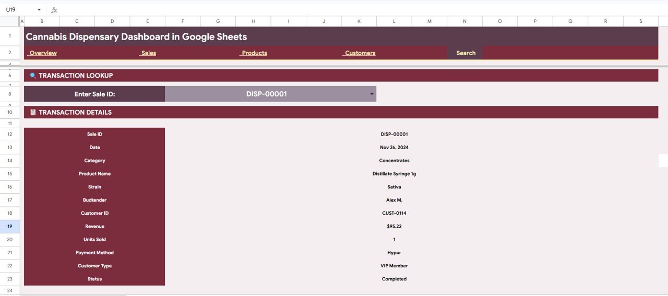
Task: Select the units sold value 1
Action: coord(394,240)
